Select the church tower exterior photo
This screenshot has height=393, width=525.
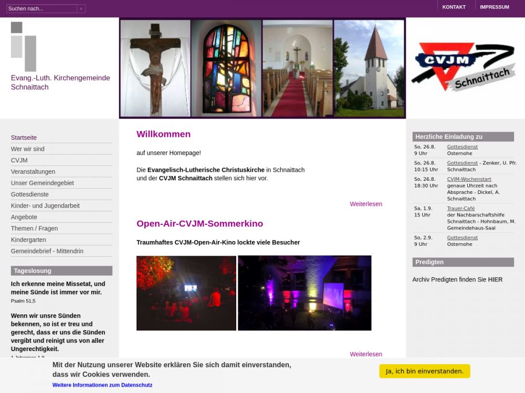(369, 68)
